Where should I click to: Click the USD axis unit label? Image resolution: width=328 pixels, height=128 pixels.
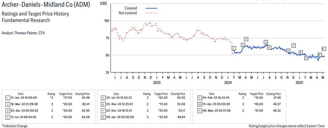[x=103, y=3]
